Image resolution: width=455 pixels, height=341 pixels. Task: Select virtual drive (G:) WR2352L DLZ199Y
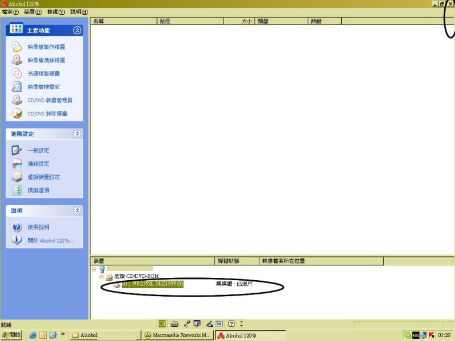152,284
